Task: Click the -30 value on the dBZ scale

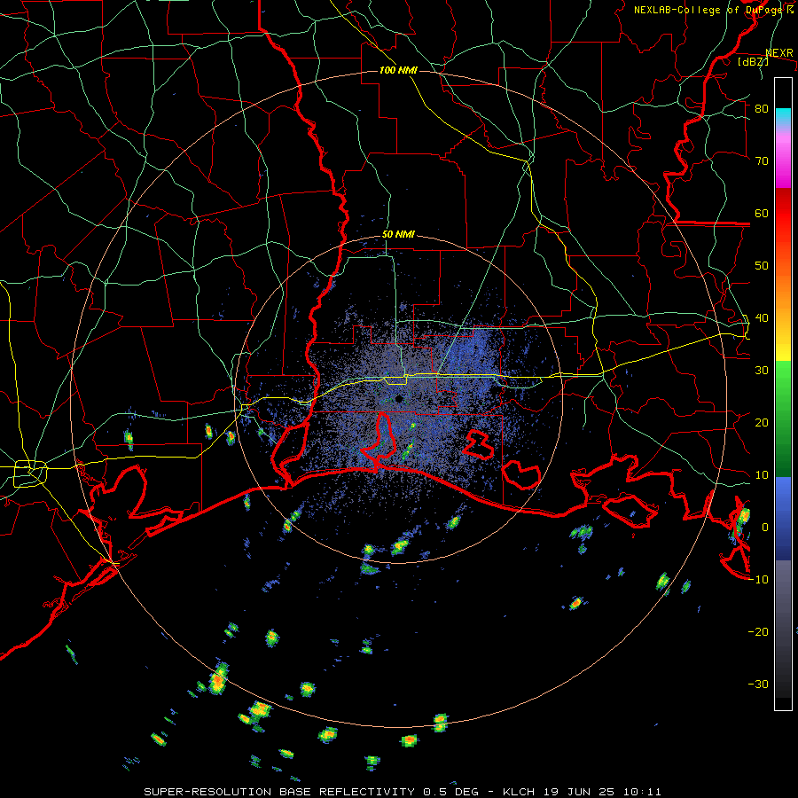Action: (758, 685)
